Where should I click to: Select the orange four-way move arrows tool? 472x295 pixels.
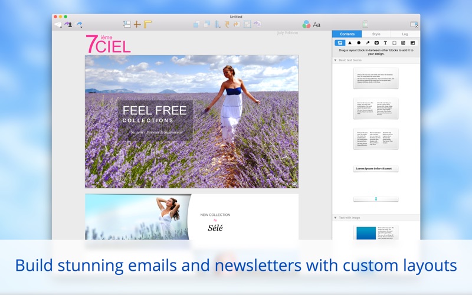(137, 24)
